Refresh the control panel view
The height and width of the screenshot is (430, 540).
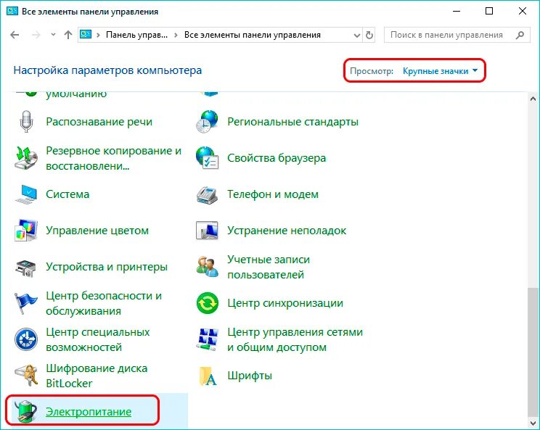(x=369, y=35)
